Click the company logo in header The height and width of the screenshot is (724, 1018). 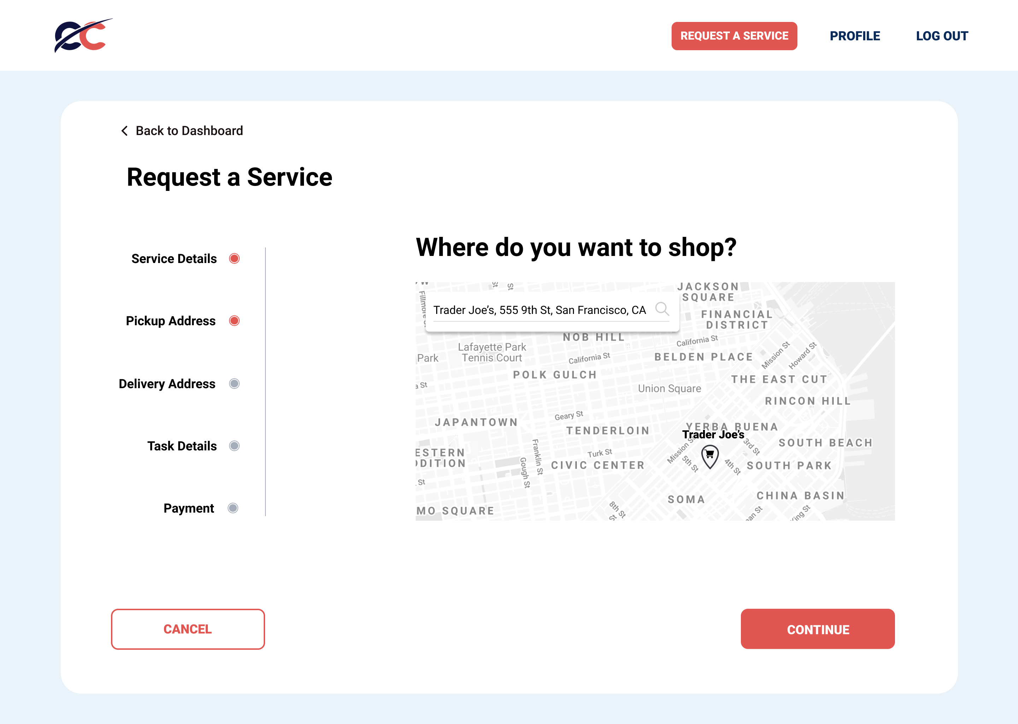click(83, 35)
